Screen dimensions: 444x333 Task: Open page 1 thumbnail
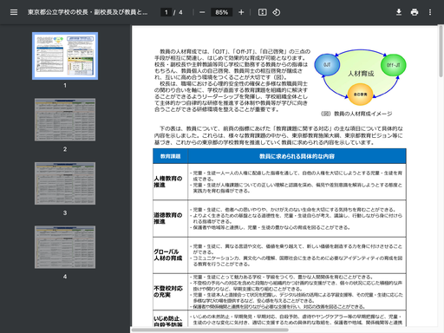point(65,55)
